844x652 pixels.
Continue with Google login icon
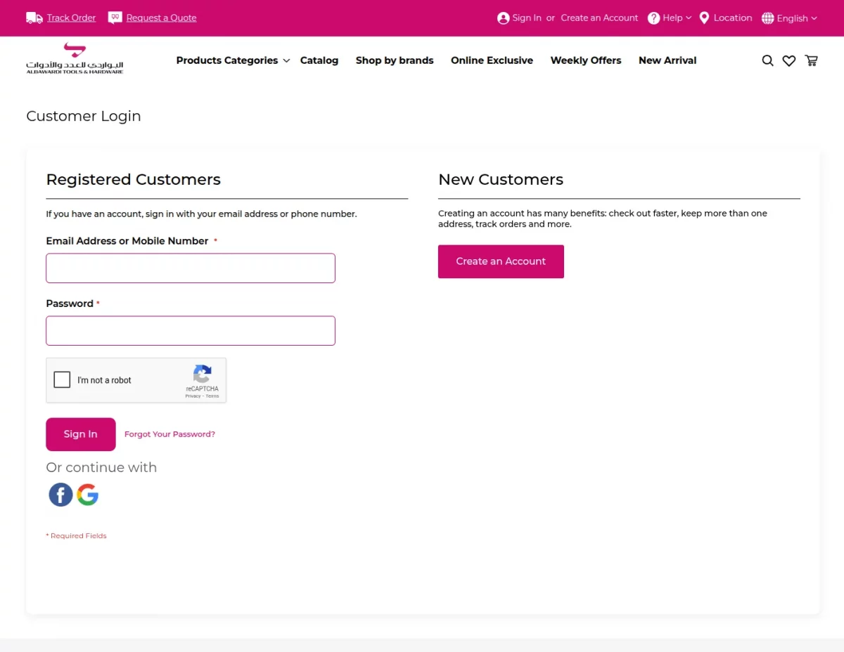click(88, 495)
